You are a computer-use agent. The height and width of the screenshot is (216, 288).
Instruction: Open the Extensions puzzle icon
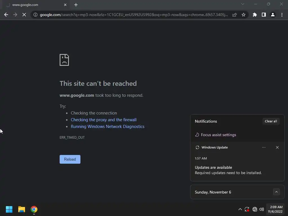pos(255,15)
